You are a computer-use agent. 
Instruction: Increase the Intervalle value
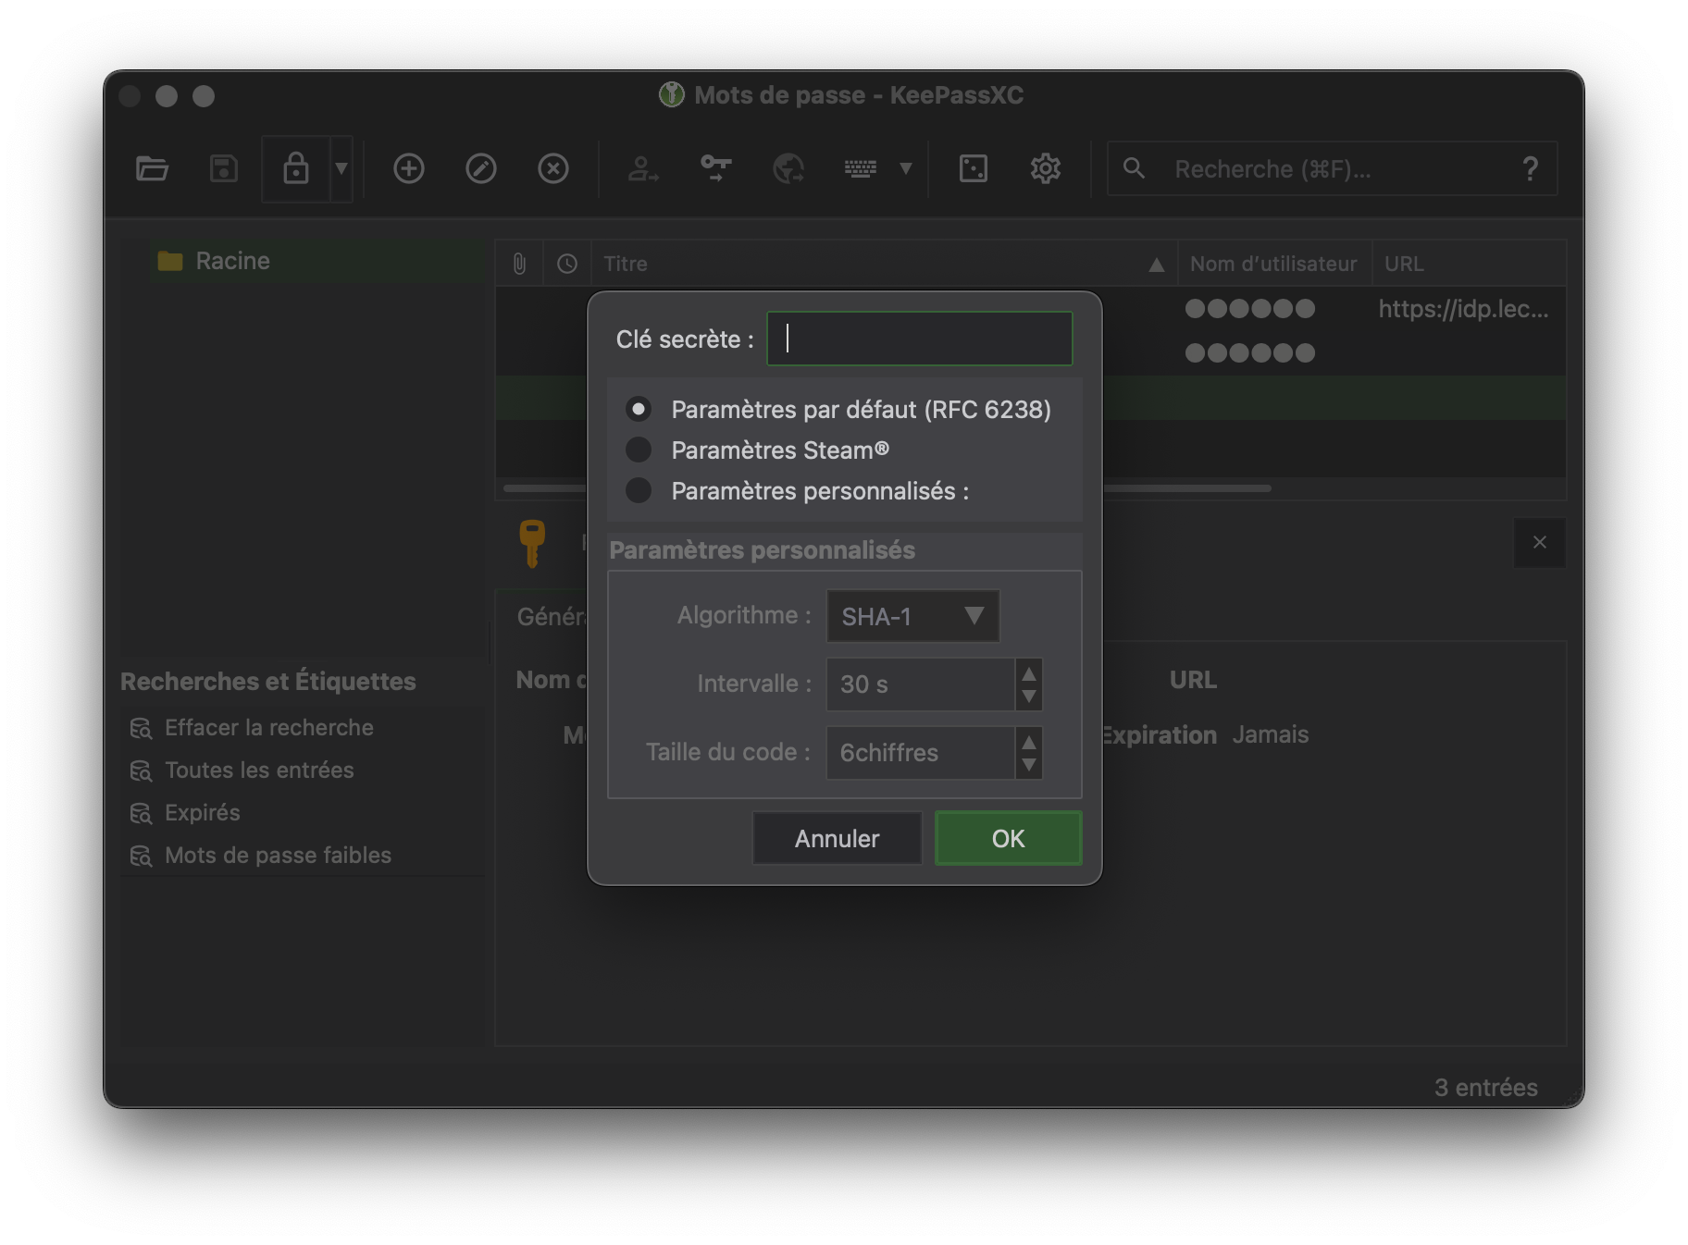coord(1028,672)
